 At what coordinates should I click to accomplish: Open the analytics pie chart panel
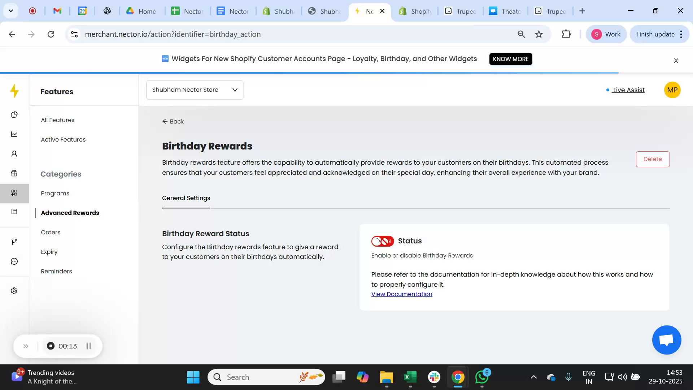tap(14, 114)
